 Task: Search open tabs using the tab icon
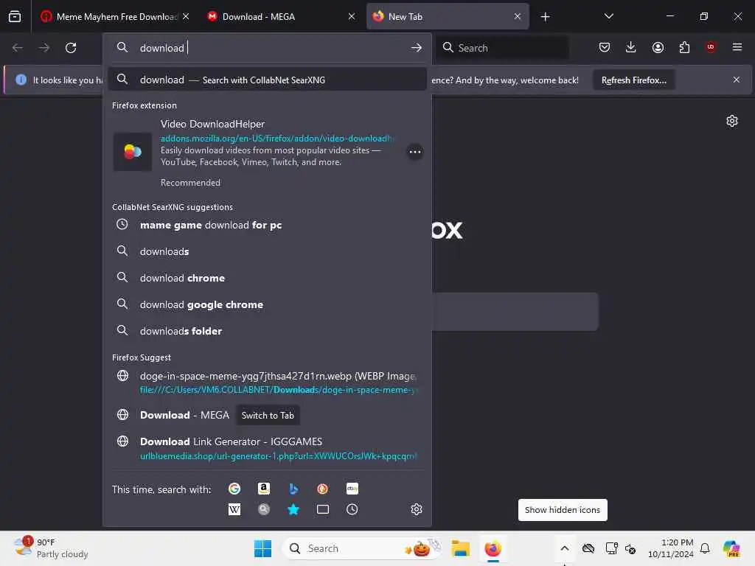[x=323, y=509]
